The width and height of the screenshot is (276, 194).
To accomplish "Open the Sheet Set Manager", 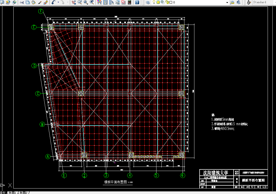I will coord(117,2).
